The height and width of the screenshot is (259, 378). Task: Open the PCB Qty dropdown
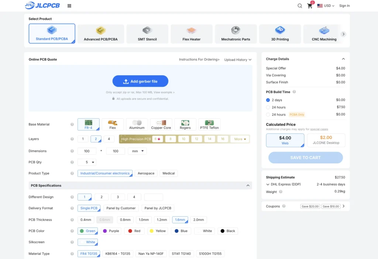point(87,162)
